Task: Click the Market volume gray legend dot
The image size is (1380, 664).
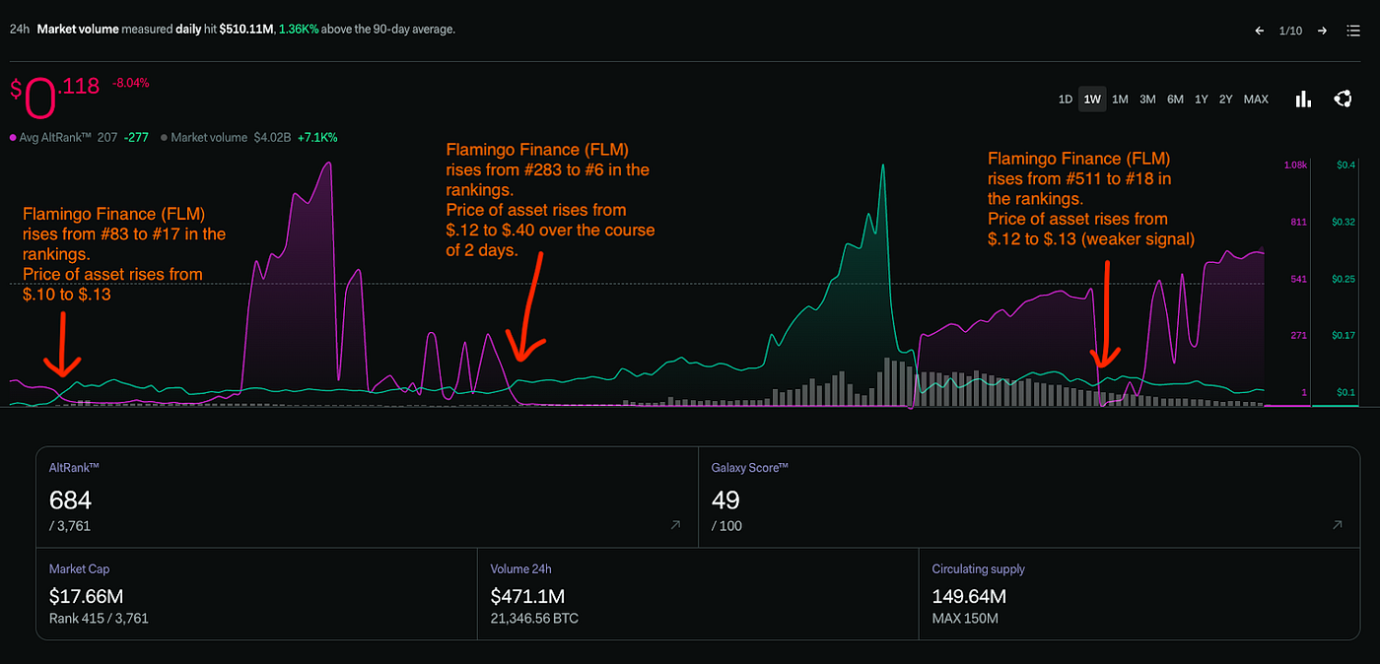Action: tap(164, 138)
